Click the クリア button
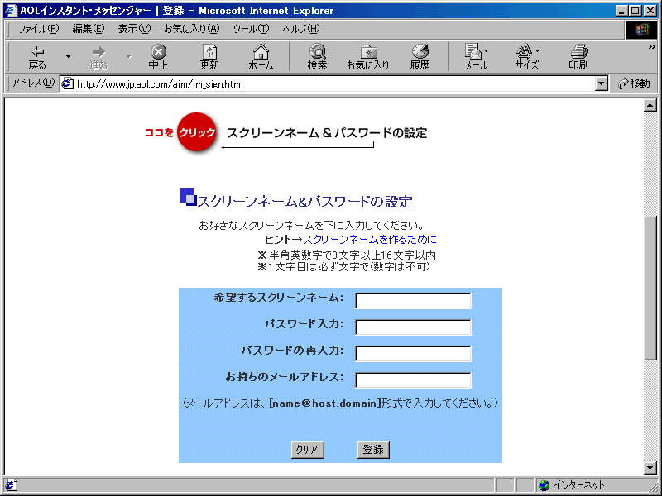 coord(307,450)
